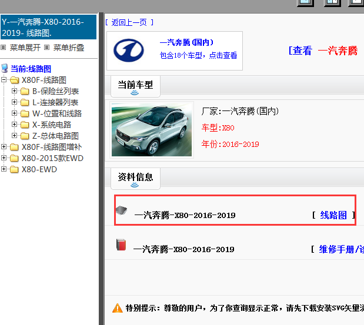The height and width of the screenshot is (325, 364).
Task: Select the 资料信息 tab
Action: [x=135, y=179]
